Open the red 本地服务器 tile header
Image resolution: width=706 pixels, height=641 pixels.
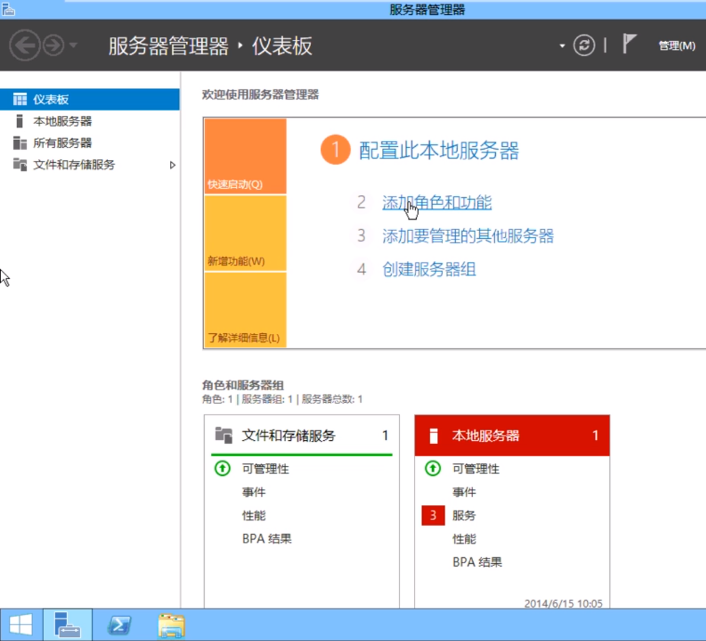[512, 435]
